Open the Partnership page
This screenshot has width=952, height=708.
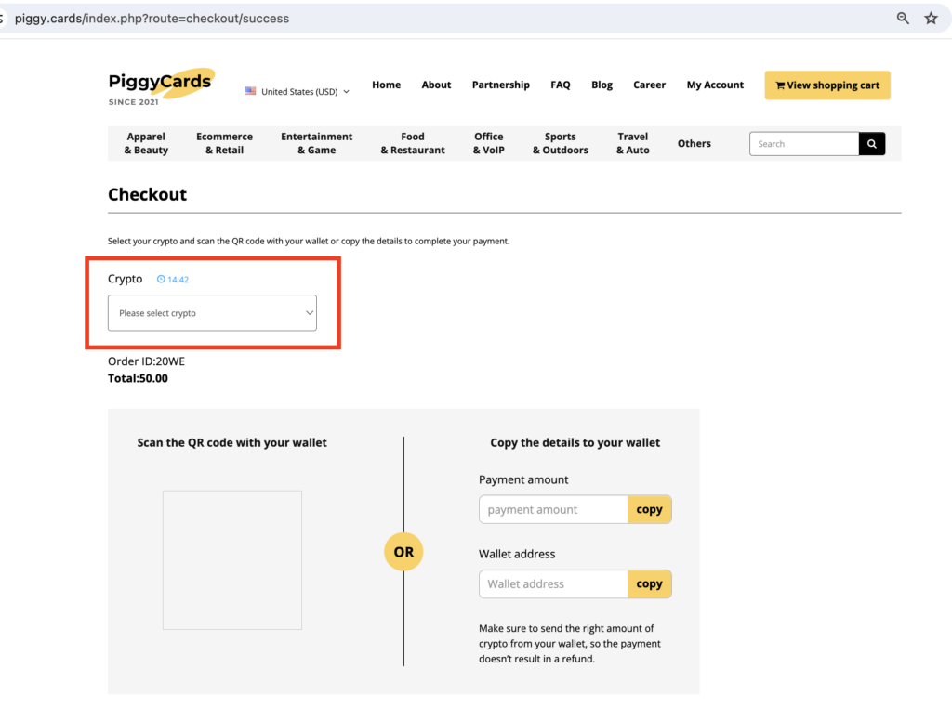[x=501, y=85]
